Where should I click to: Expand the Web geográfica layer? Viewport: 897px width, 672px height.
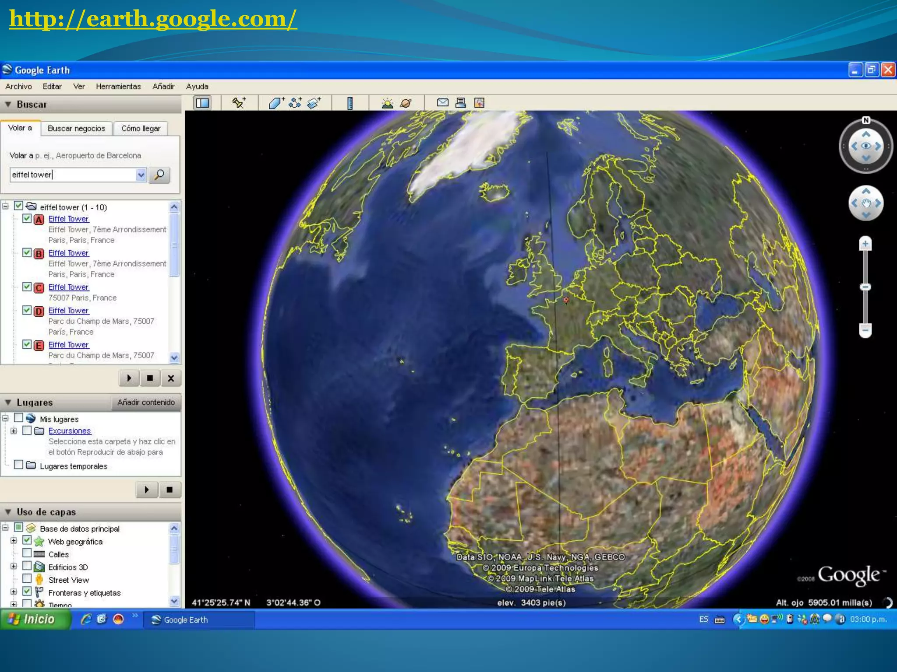pos(14,540)
